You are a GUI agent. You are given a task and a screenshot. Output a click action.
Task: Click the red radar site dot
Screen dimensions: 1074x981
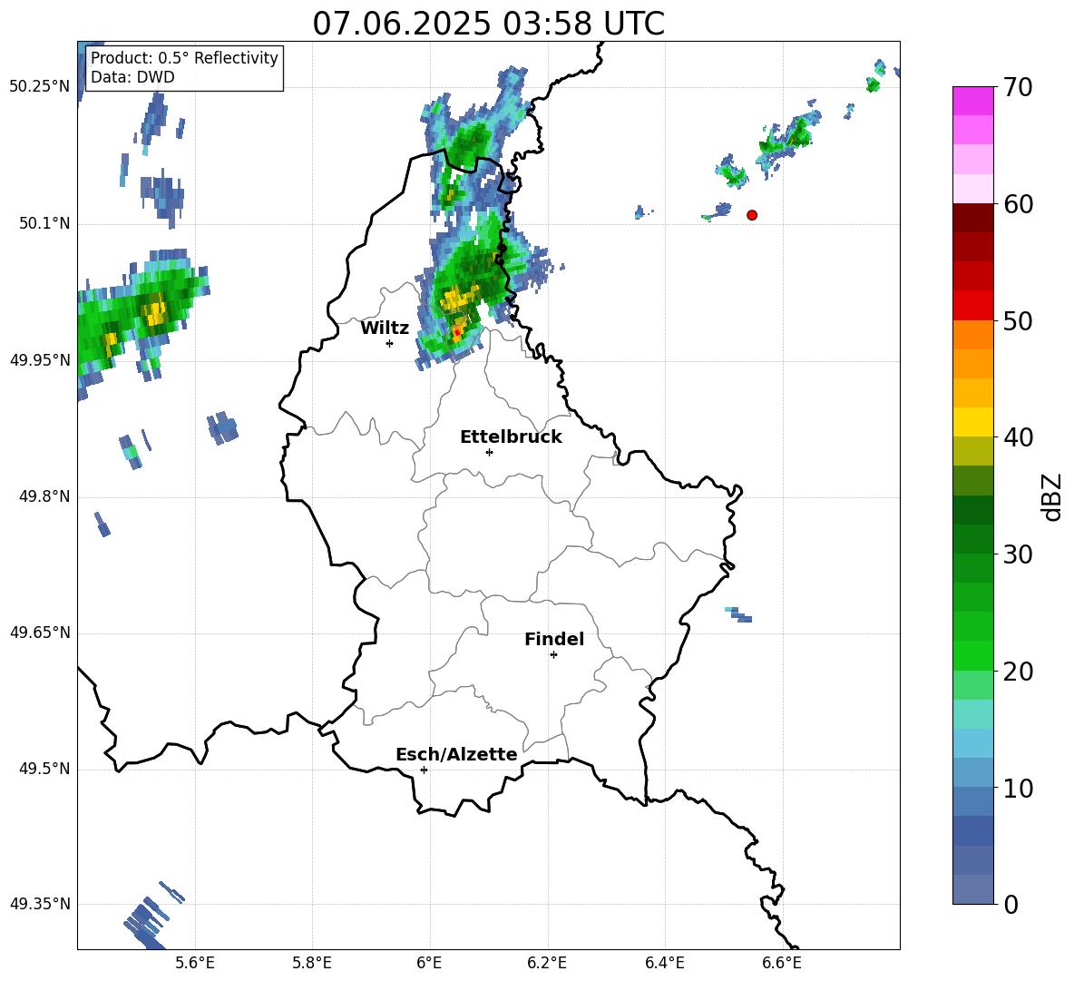[752, 215]
